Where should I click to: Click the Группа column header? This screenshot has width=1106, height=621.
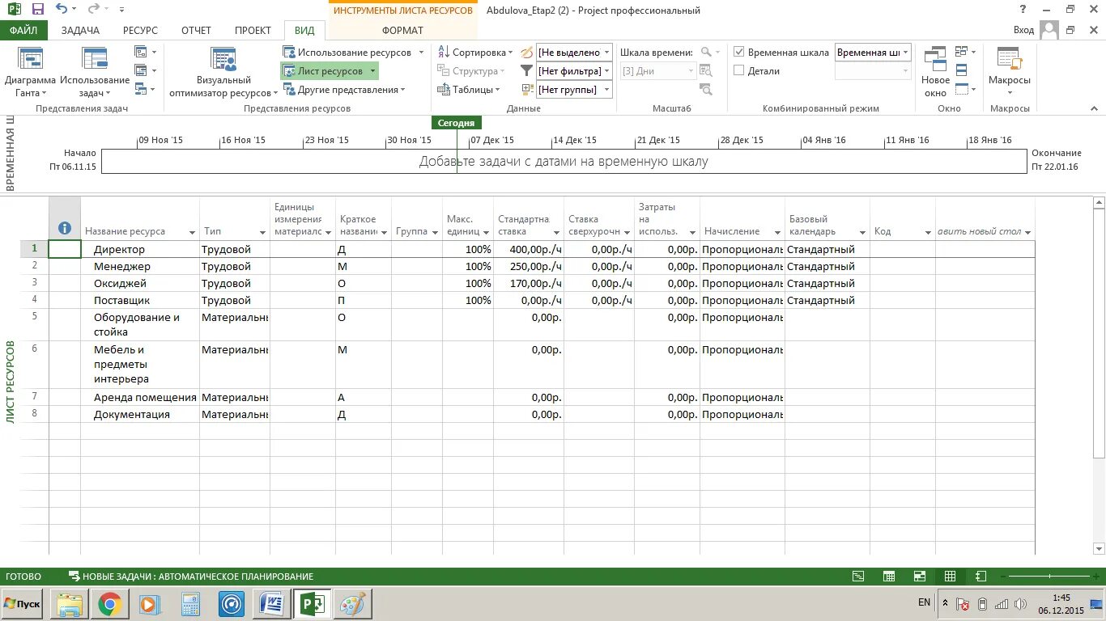coord(416,218)
